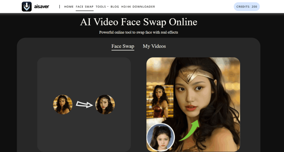The width and height of the screenshot is (284, 152).
Task: Click the swapped result face circle
Action: coord(105,104)
